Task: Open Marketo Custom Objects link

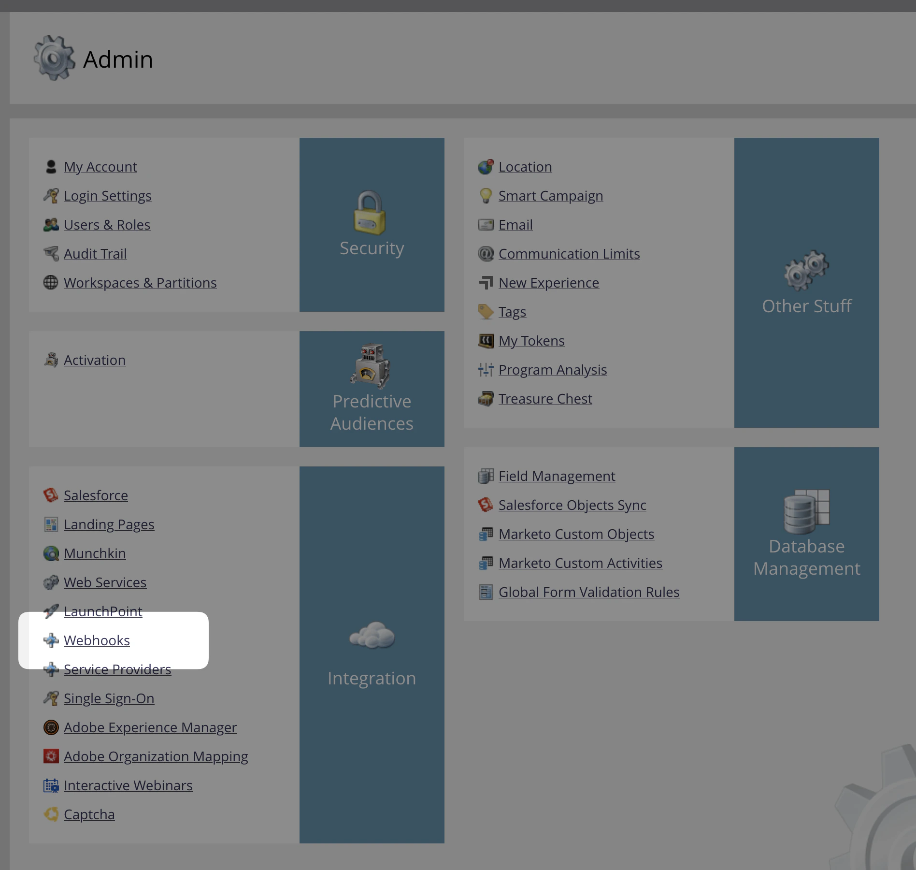Action: (576, 534)
